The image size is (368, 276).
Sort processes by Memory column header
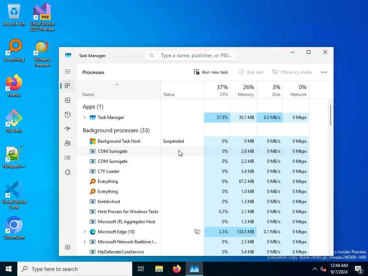click(x=243, y=90)
